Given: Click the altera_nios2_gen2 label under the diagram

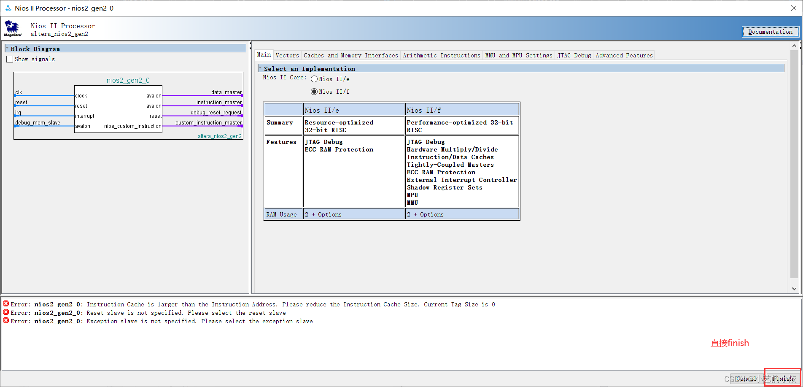Looking at the screenshot, I should pos(220,136).
